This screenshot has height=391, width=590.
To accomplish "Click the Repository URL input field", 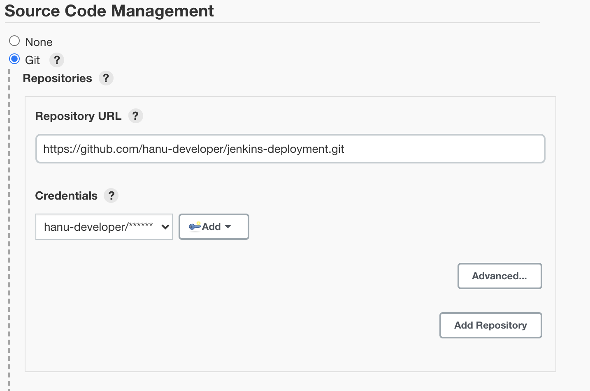I will click(290, 149).
